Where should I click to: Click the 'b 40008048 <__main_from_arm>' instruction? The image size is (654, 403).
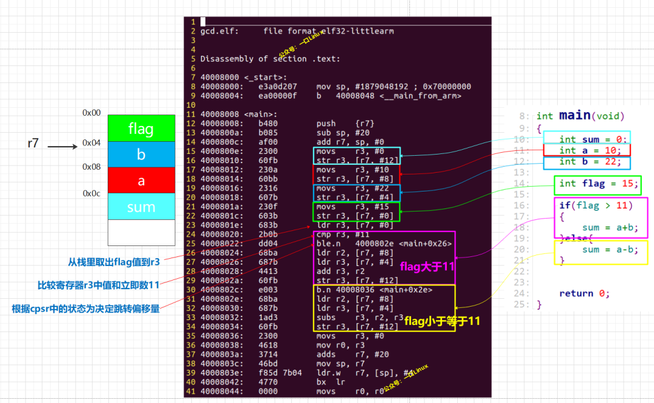[389, 96]
